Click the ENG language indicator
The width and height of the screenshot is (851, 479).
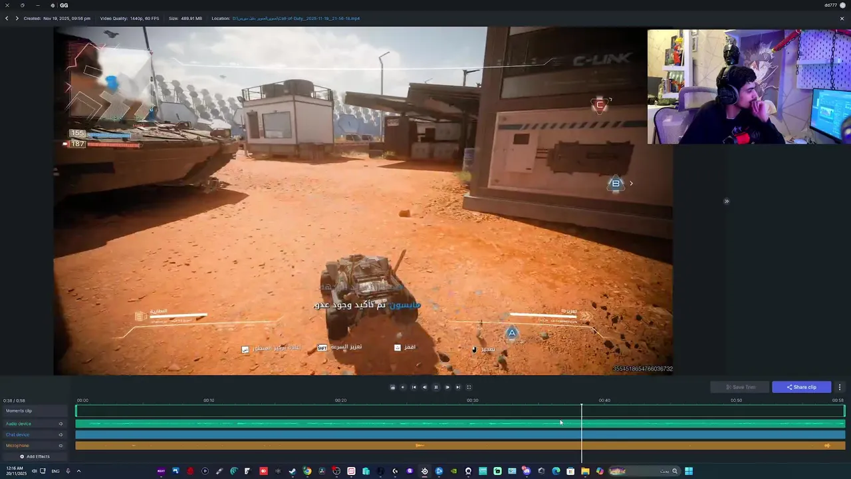55,471
